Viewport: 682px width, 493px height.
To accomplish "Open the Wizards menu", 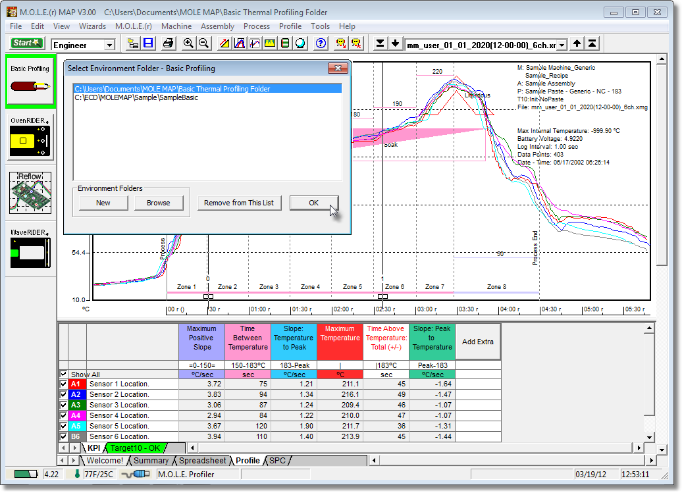I will (x=92, y=26).
